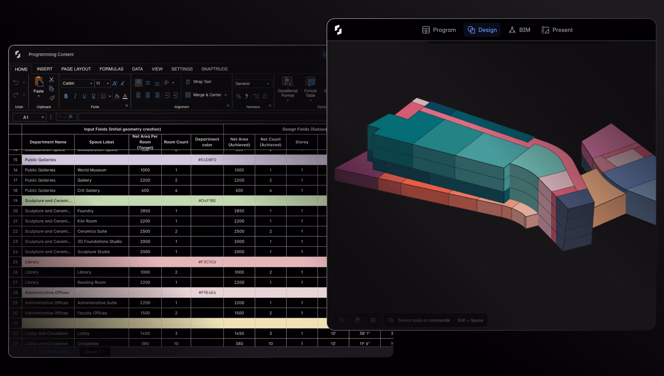Open the A1 name box dropdown
664x376 pixels.
click(43, 117)
